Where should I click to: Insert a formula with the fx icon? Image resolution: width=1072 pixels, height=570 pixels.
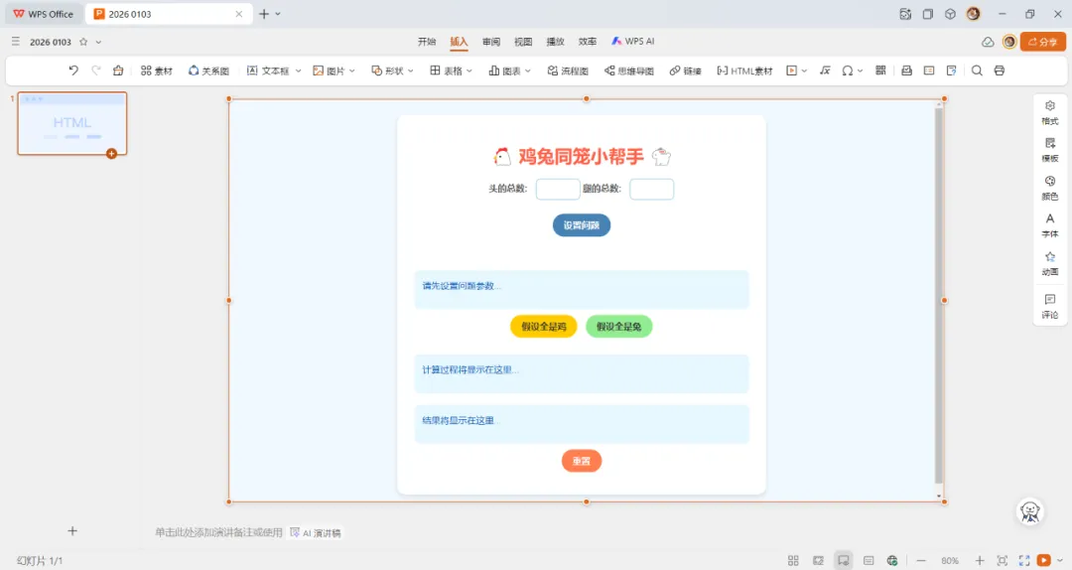(825, 71)
